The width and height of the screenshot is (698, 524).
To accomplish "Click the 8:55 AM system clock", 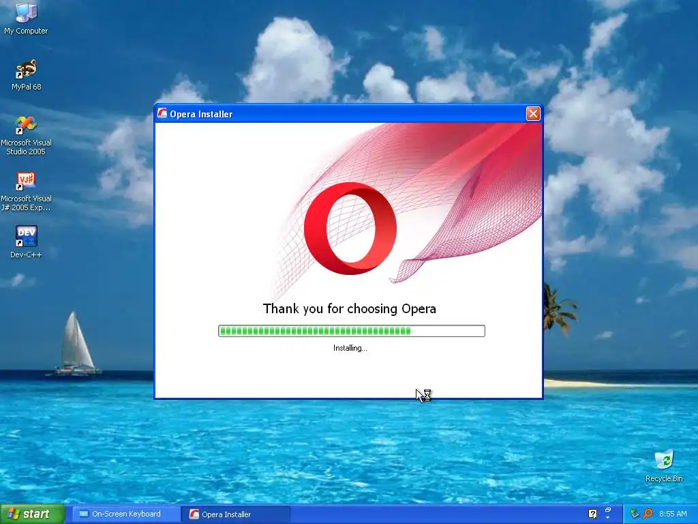I will coord(673,514).
